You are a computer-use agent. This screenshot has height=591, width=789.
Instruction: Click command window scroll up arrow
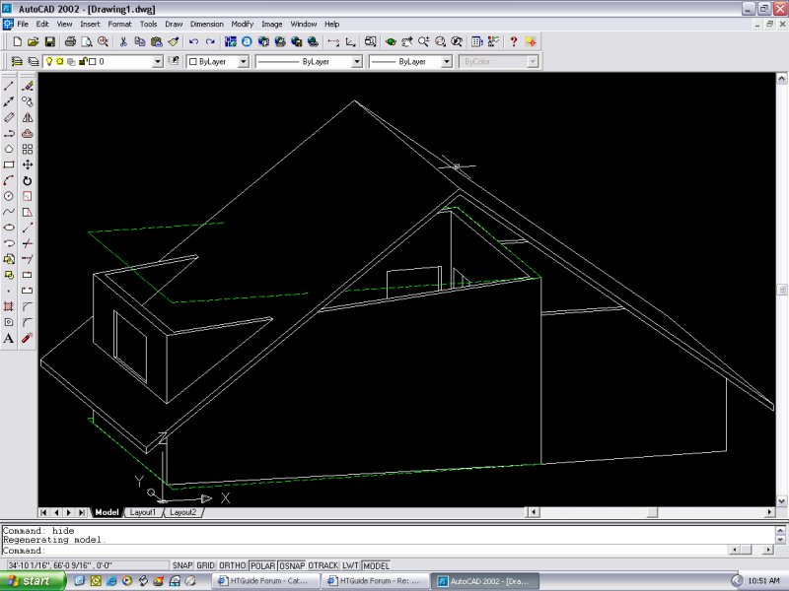[780, 530]
